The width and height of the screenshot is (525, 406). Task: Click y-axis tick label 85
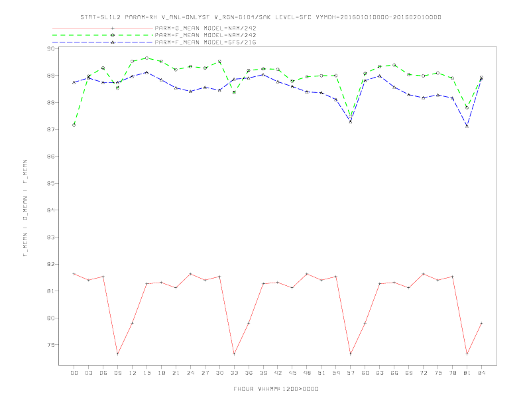(x=51, y=183)
